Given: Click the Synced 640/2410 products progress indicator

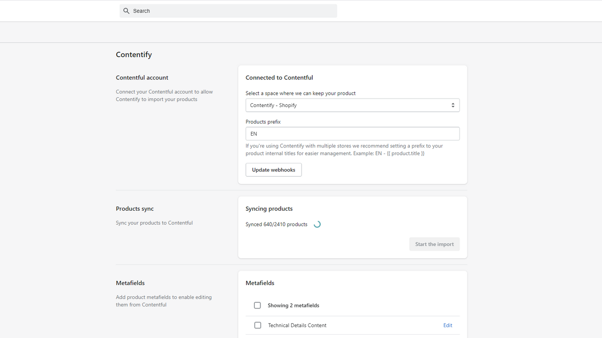Looking at the screenshot, I should click(x=276, y=224).
